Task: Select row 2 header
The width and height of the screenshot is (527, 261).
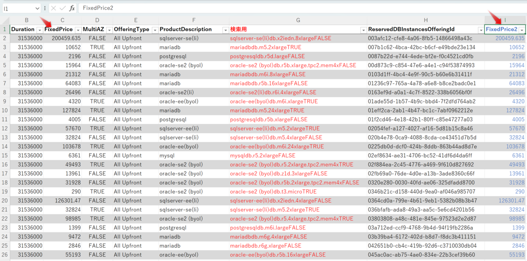Action: point(5,38)
